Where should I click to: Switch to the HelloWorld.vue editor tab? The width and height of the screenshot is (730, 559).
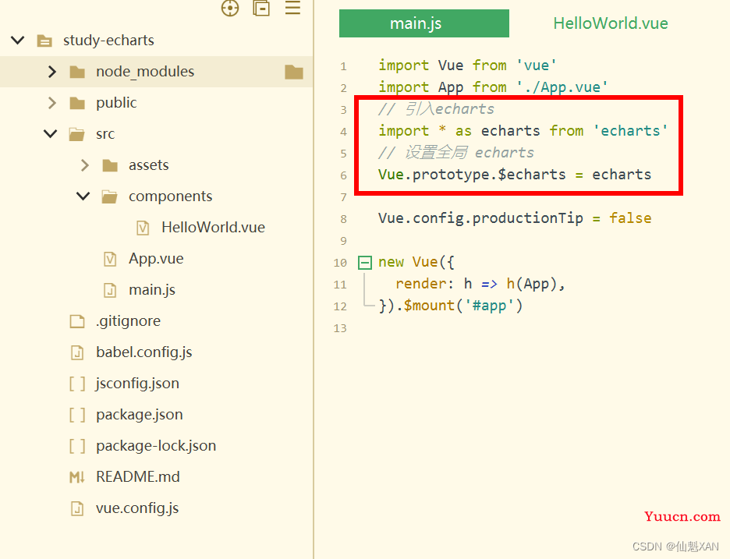tap(611, 23)
